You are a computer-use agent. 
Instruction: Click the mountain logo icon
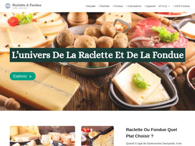8,6
